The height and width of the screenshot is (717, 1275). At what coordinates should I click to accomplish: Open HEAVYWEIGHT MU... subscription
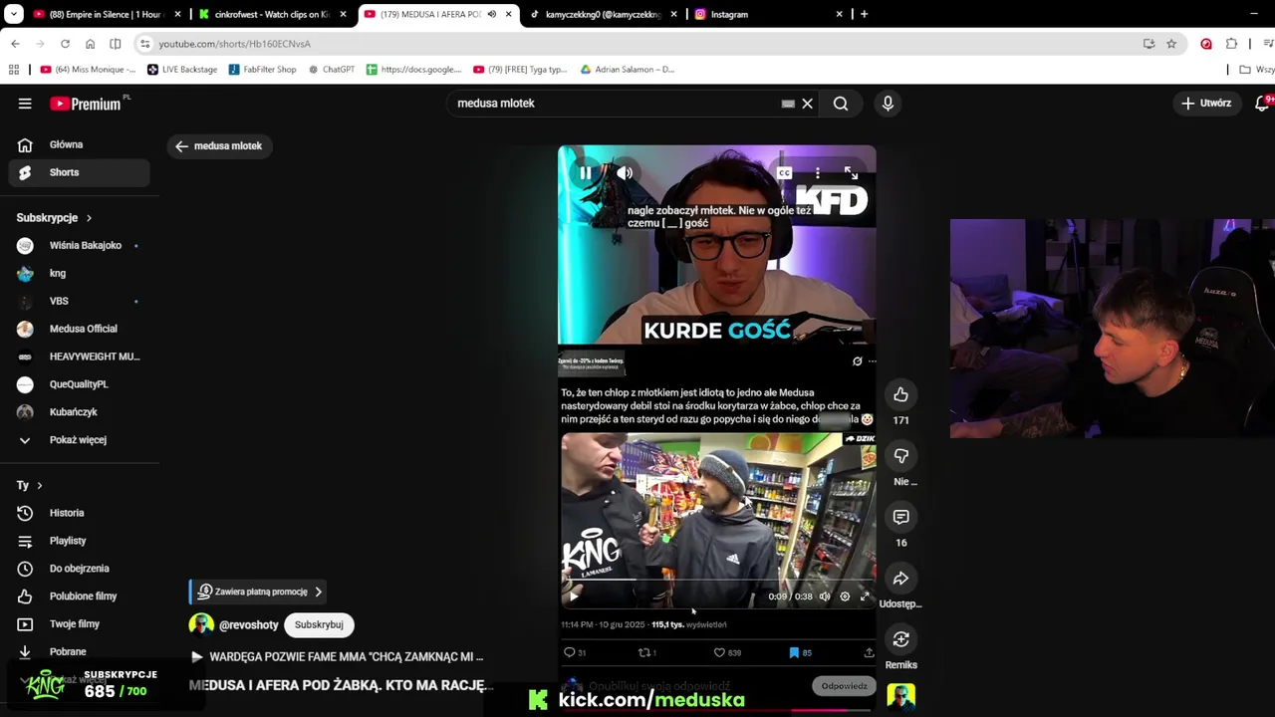coord(80,357)
